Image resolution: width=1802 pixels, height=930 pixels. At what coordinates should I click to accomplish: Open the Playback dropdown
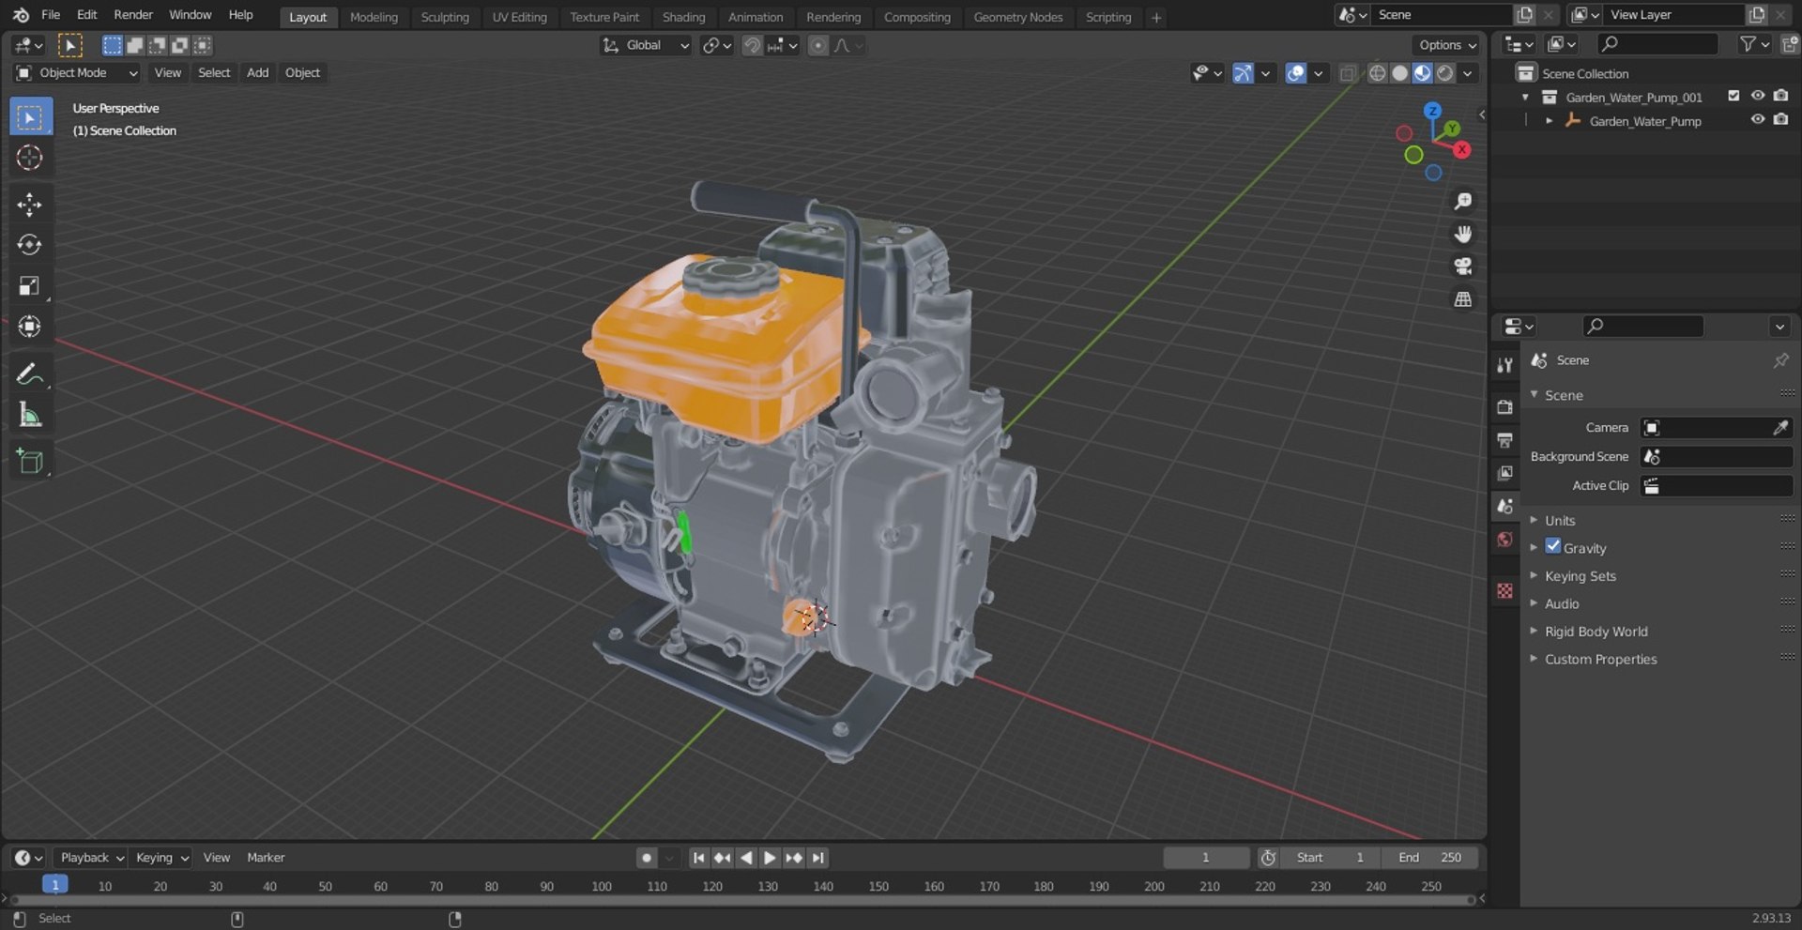click(x=91, y=858)
